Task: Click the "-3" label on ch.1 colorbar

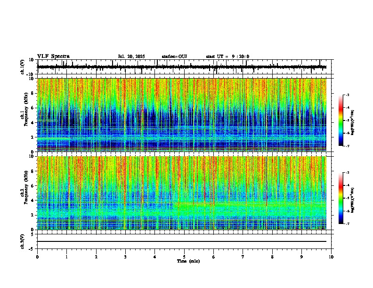Action: point(347,95)
